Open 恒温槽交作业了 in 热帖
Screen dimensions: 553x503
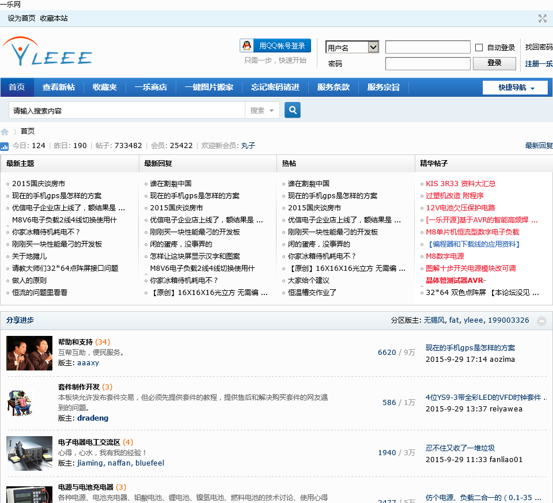tap(312, 293)
